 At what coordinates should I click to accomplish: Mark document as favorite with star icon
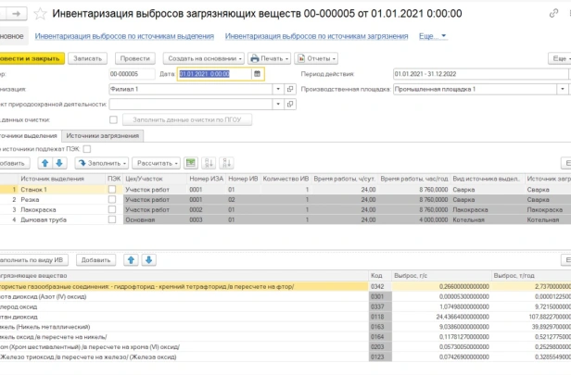40,14
